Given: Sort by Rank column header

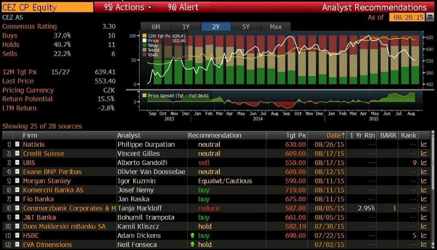Looking at the screenshot, I should click(x=408, y=135).
